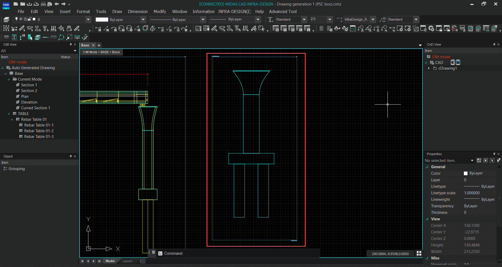Image resolution: width=502 pixels, height=267 pixels.
Task: Switch to the Layout1 tab
Action: click(128, 261)
